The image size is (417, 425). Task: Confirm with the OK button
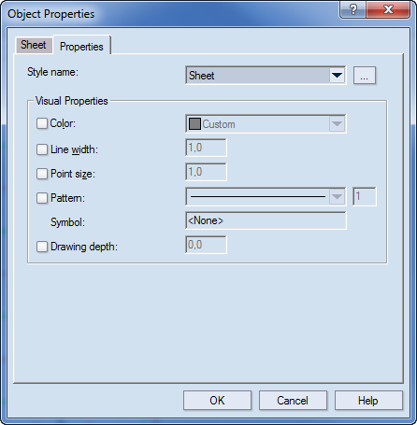(x=217, y=401)
